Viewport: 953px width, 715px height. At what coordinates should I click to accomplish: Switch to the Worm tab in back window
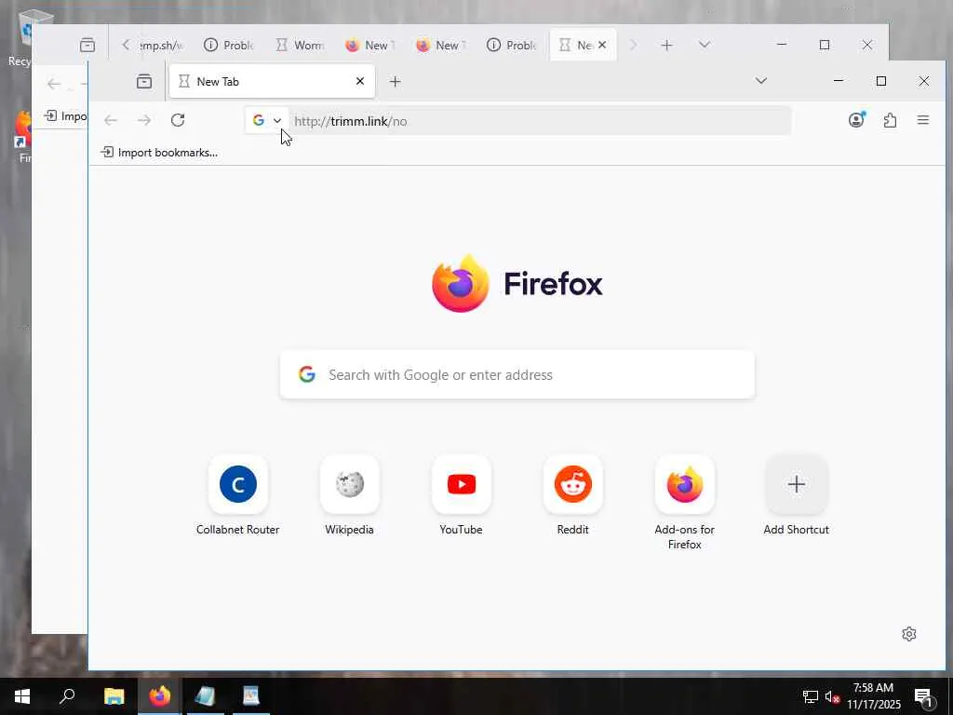point(300,45)
